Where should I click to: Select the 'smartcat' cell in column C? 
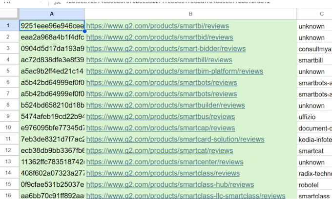click(x=314, y=150)
